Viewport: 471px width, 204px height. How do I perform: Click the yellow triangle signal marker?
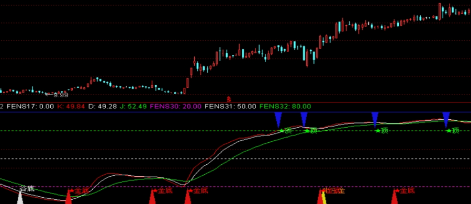tap(324, 198)
